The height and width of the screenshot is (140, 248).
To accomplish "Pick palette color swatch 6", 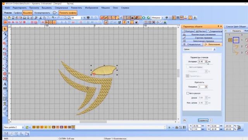I will point(53,127).
